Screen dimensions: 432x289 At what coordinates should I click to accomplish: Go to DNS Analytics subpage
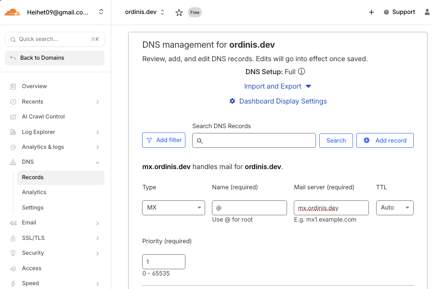click(x=34, y=192)
